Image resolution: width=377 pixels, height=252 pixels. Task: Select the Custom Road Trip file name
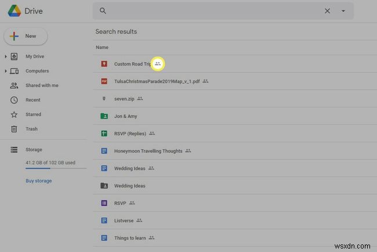tap(133, 64)
